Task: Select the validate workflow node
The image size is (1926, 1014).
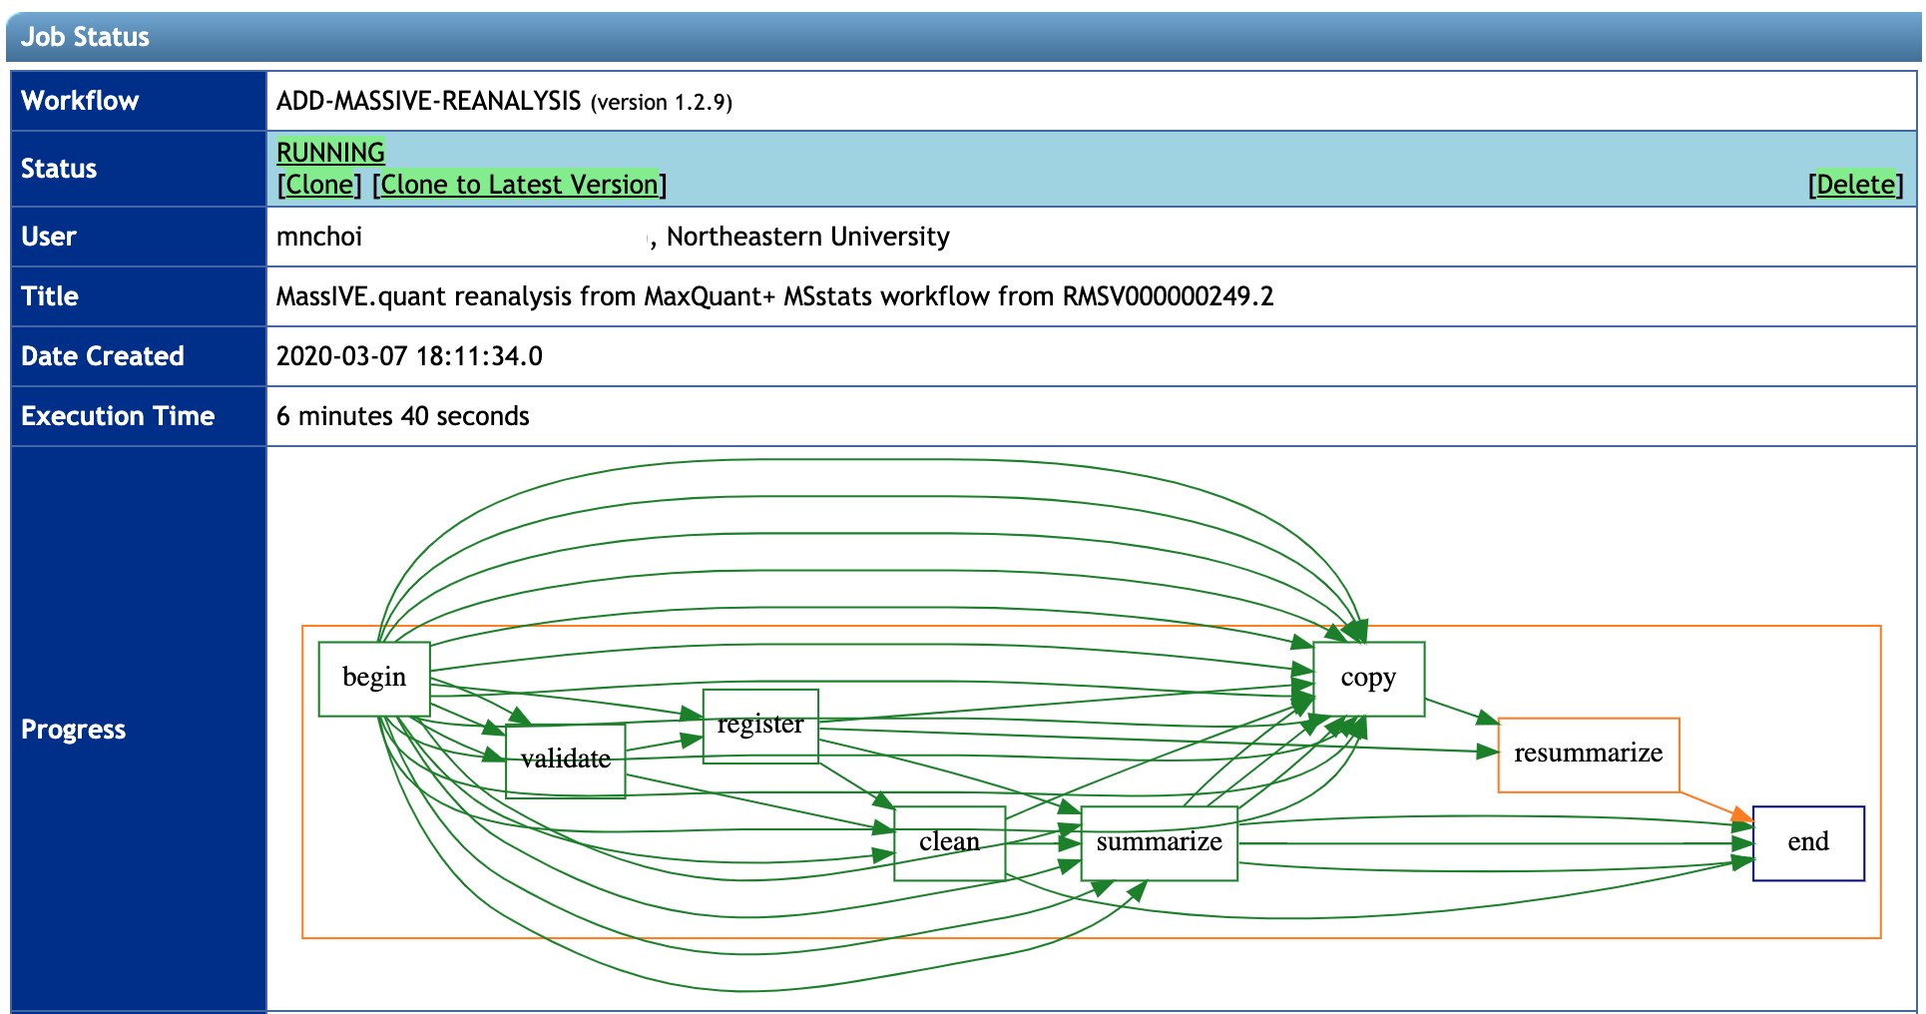Action: (x=566, y=760)
